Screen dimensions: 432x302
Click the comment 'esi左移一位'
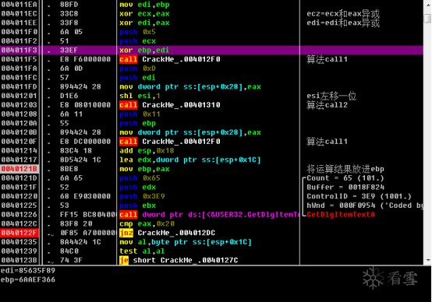tap(331, 96)
